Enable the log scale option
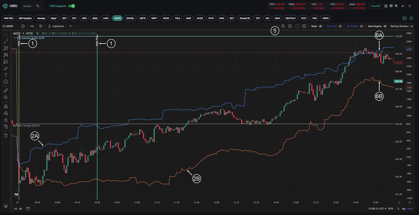The image size is (419, 215). [404, 208]
